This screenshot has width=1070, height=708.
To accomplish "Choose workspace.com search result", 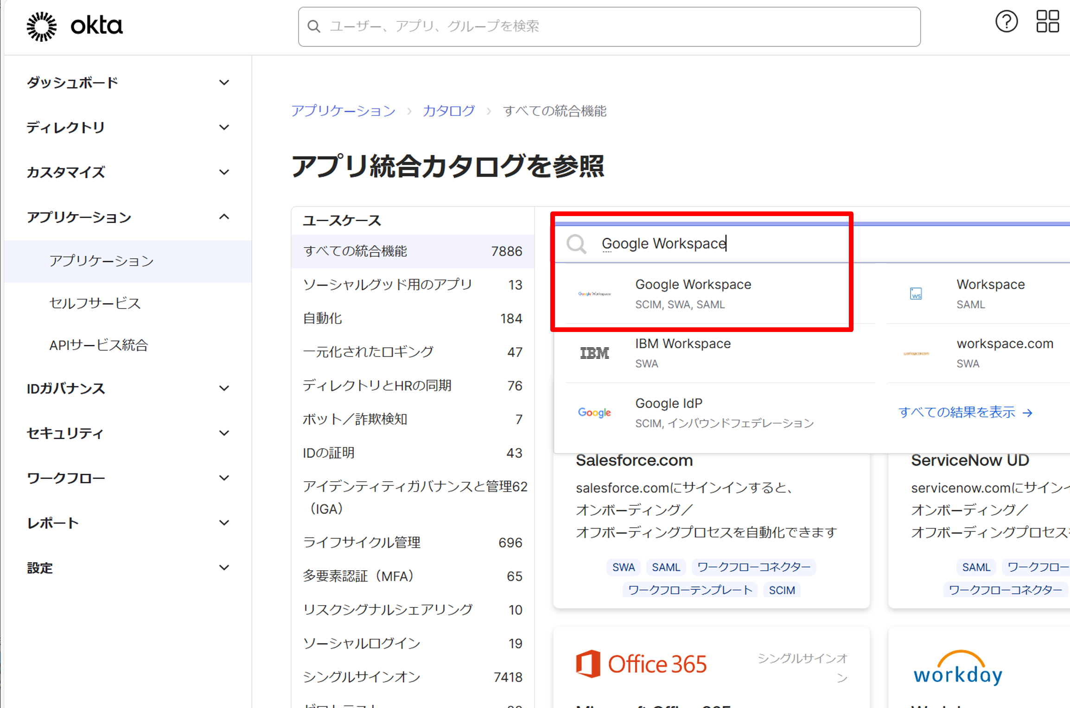I will pyautogui.click(x=978, y=353).
